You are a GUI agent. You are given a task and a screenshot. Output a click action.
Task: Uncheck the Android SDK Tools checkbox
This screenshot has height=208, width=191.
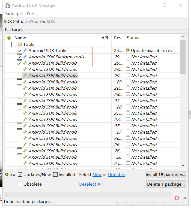pyautogui.click(x=19, y=50)
